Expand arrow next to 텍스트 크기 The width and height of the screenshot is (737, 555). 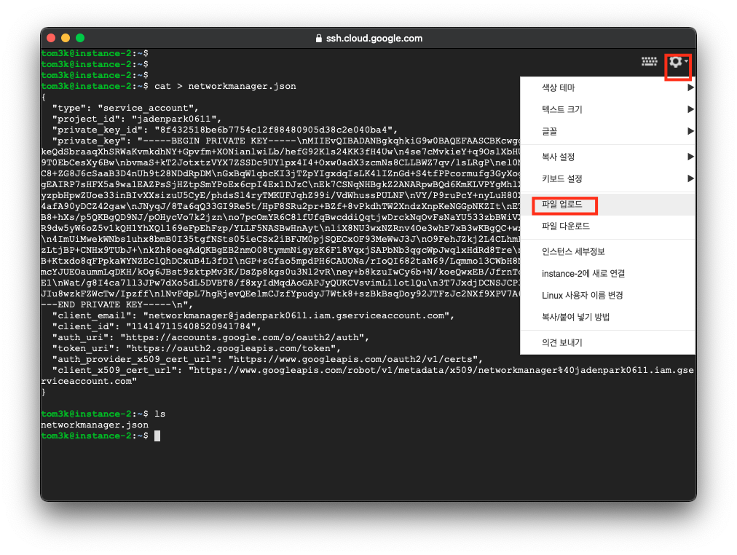(690, 109)
